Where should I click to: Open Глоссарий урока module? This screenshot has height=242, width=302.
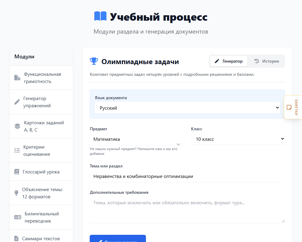click(41, 172)
